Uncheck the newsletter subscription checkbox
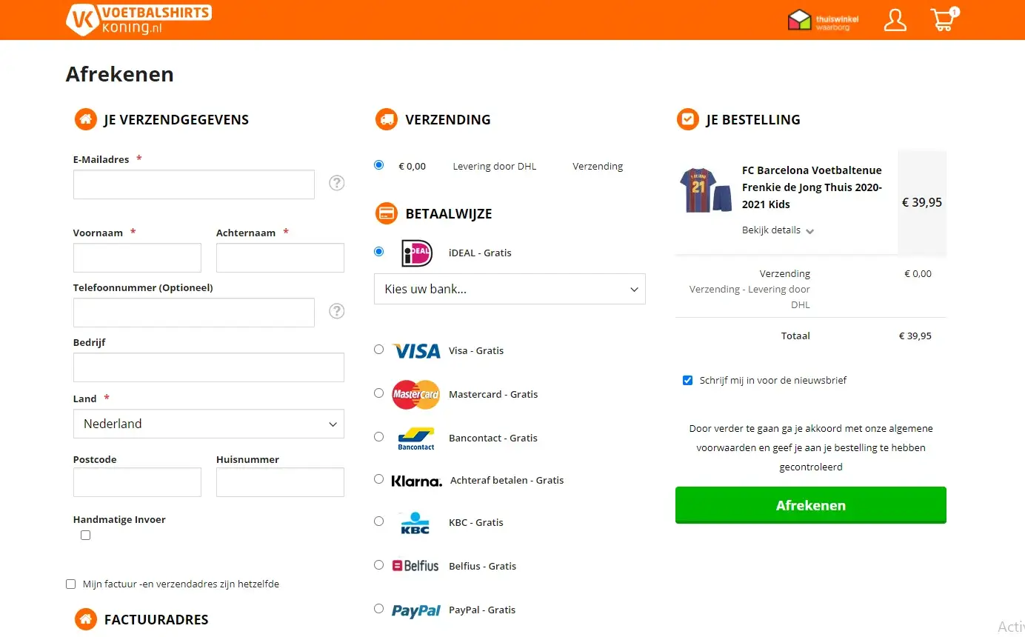The height and width of the screenshot is (637, 1025). [x=688, y=380]
